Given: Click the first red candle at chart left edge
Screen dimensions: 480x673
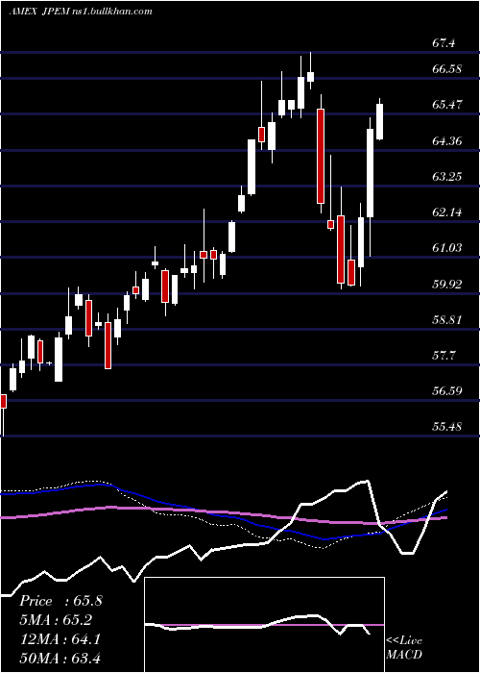Looking at the screenshot, I should click(3, 401).
